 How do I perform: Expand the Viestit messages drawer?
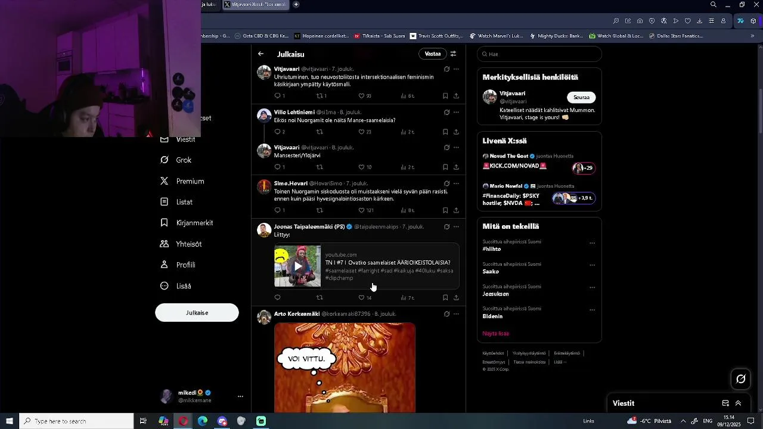click(x=738, y=403)
